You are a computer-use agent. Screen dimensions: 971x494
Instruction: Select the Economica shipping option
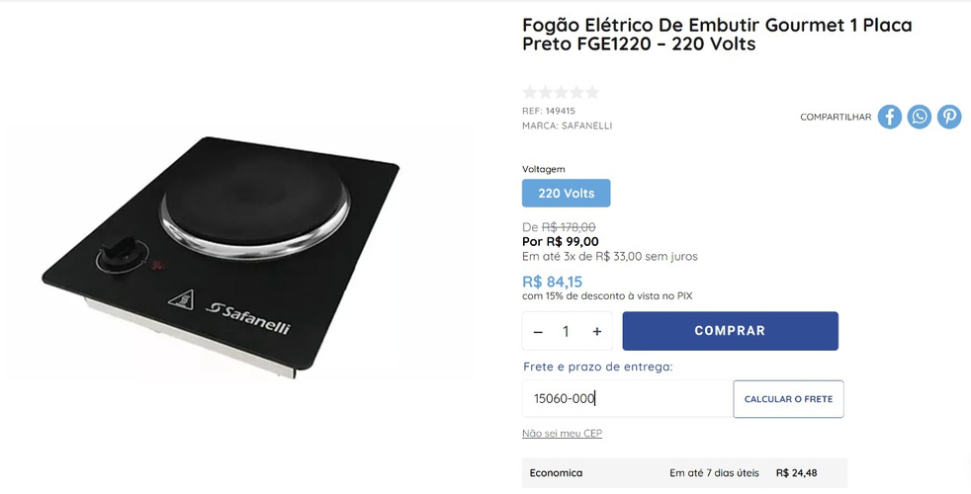684,473
